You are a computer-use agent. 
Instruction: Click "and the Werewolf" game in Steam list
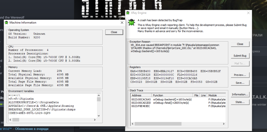click(x=12, y=17)
